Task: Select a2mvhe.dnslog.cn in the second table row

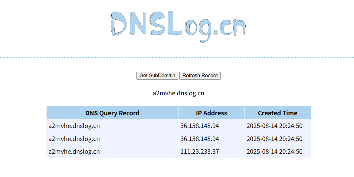Action: [x=74, y=139]
